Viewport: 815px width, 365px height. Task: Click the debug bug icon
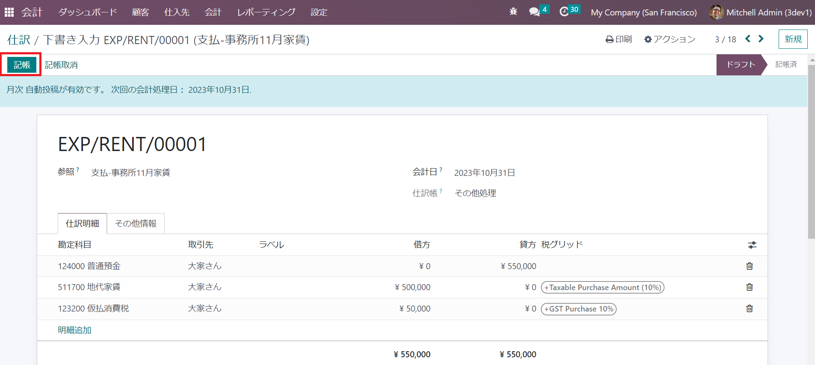tap(513, 12)
